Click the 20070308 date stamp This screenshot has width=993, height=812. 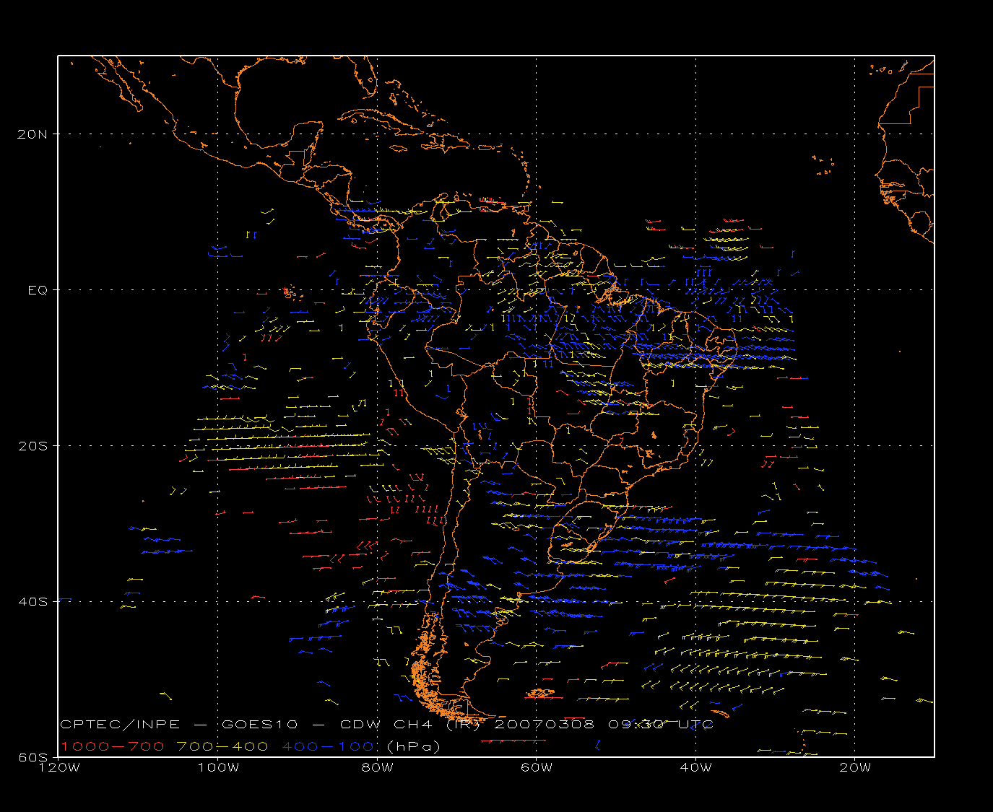click(x=545, y=725)
